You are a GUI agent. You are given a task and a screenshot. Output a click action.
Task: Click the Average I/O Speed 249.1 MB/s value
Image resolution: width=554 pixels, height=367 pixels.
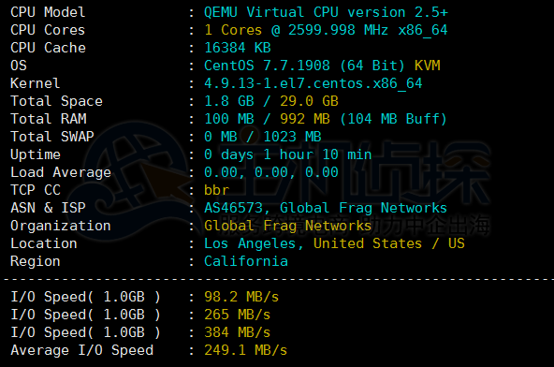pyautogui.click(x=245, y=350)
